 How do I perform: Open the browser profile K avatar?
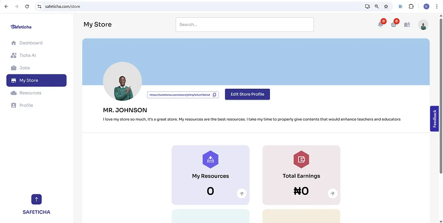coord(426,6)
